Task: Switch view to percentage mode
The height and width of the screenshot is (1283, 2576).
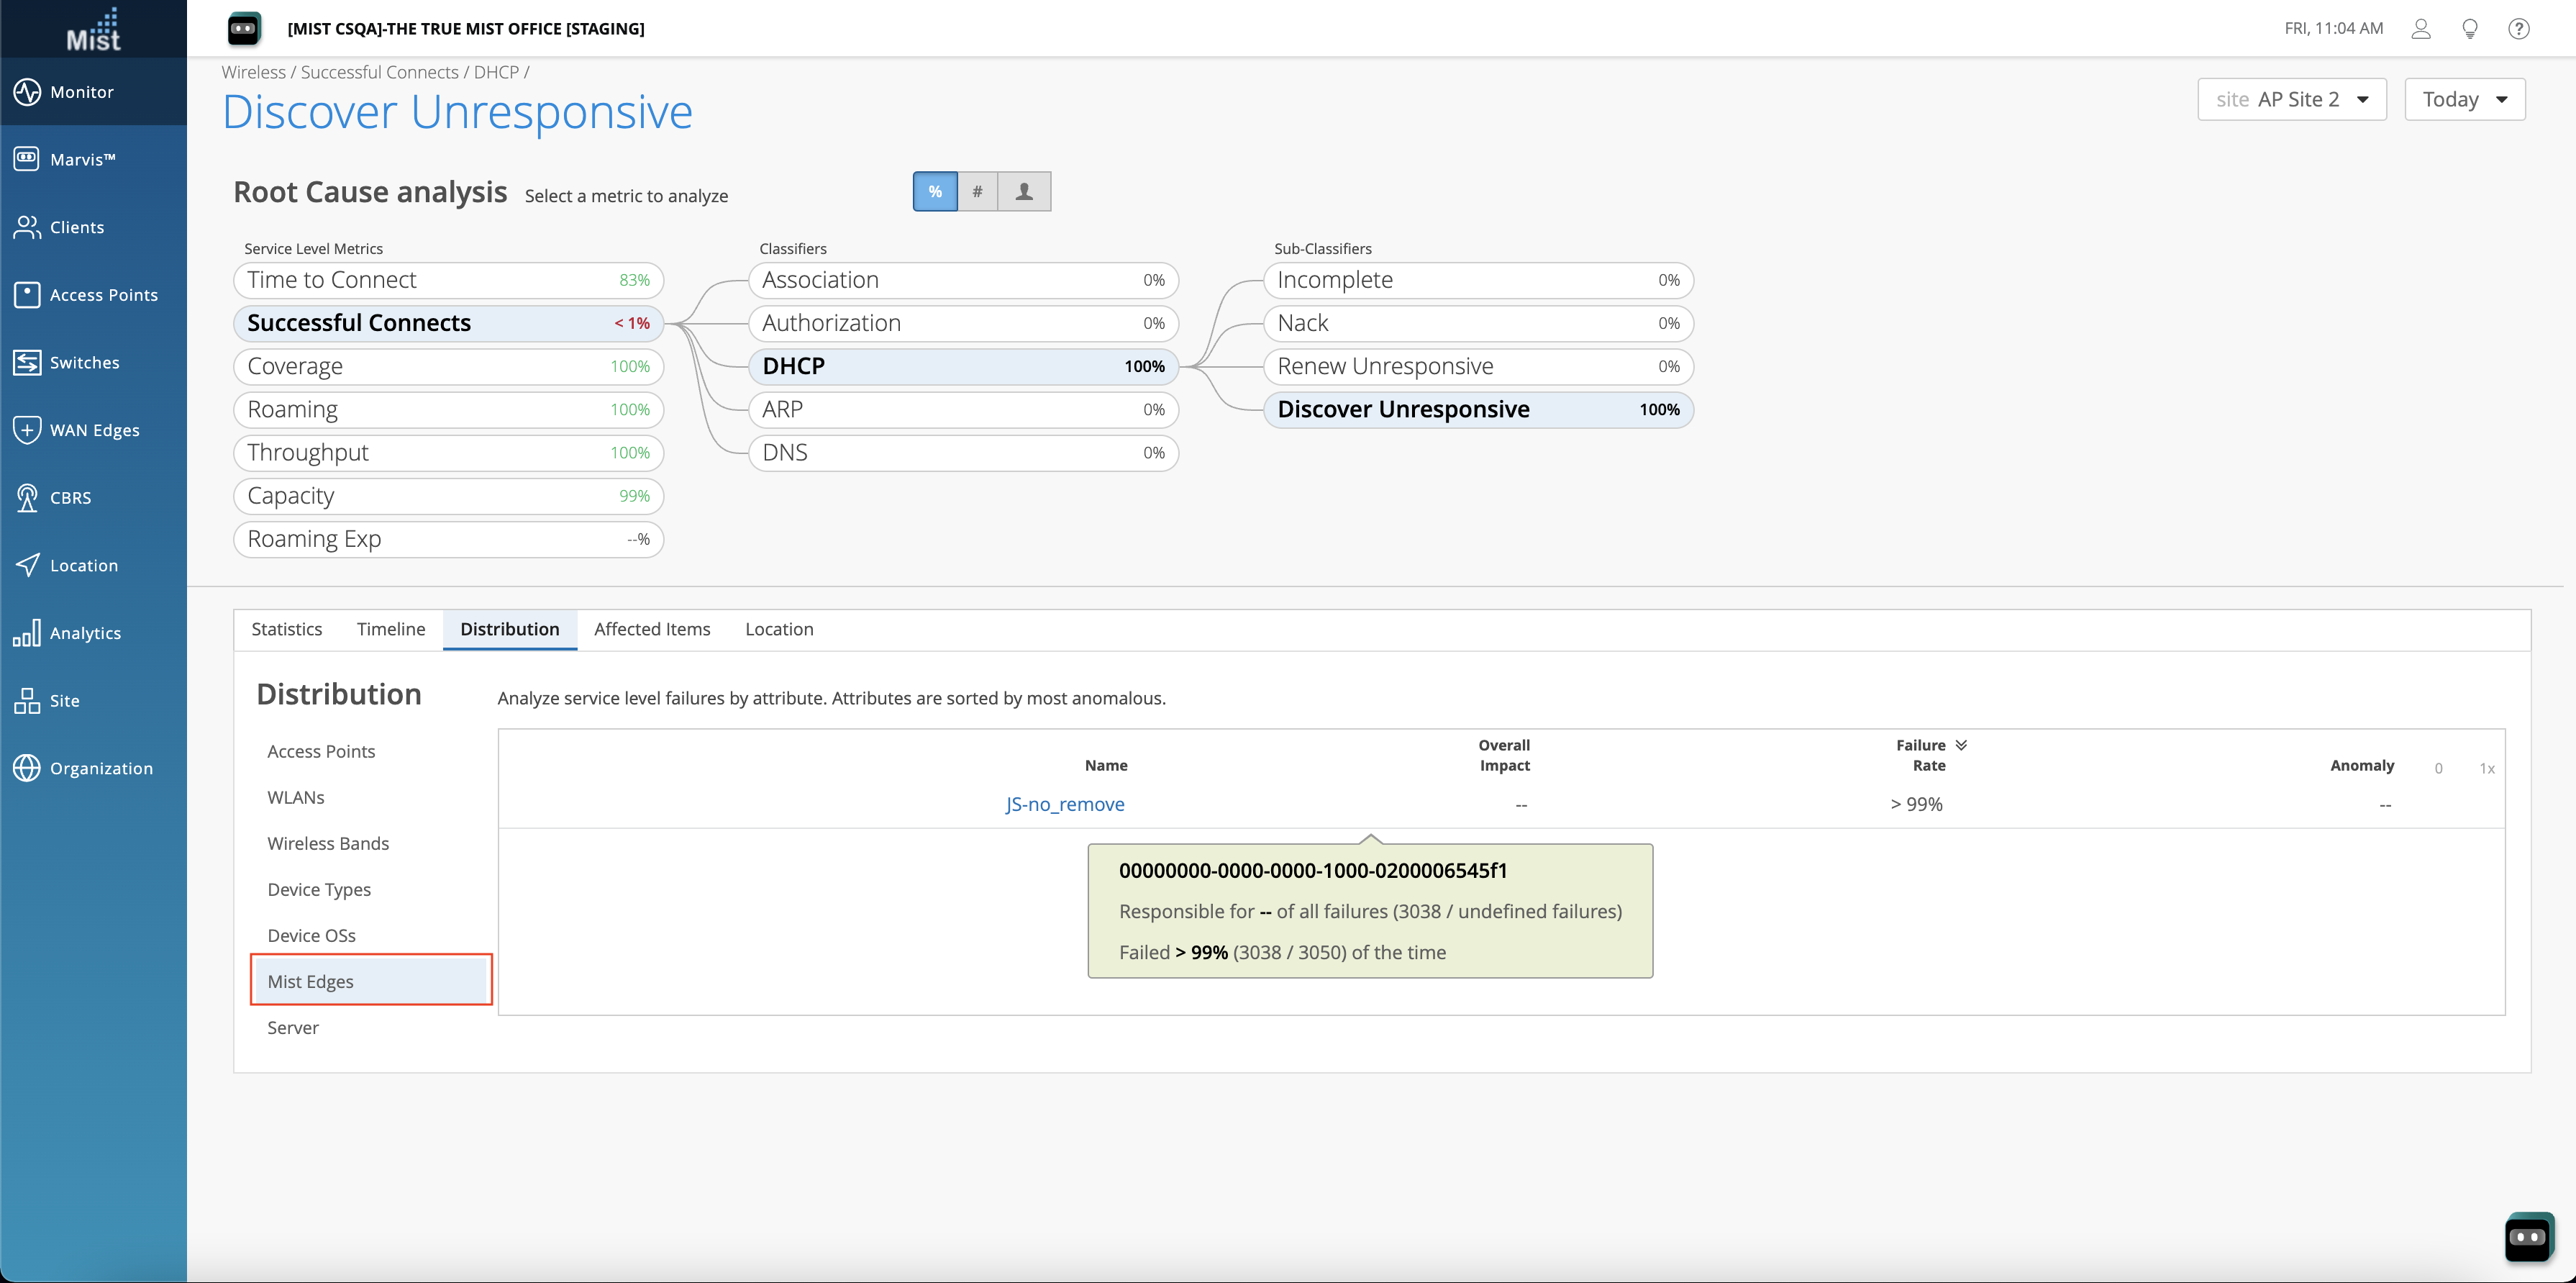Action: (935, 192)
